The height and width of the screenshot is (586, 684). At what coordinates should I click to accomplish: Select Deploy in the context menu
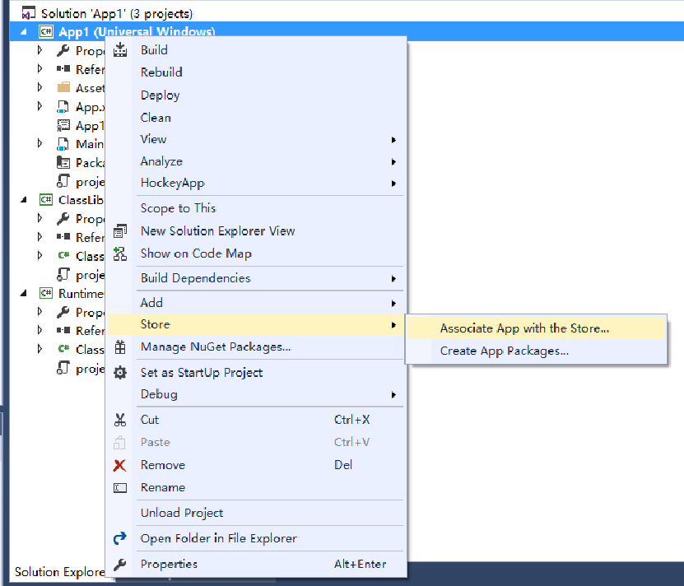(x=258, y=95)
